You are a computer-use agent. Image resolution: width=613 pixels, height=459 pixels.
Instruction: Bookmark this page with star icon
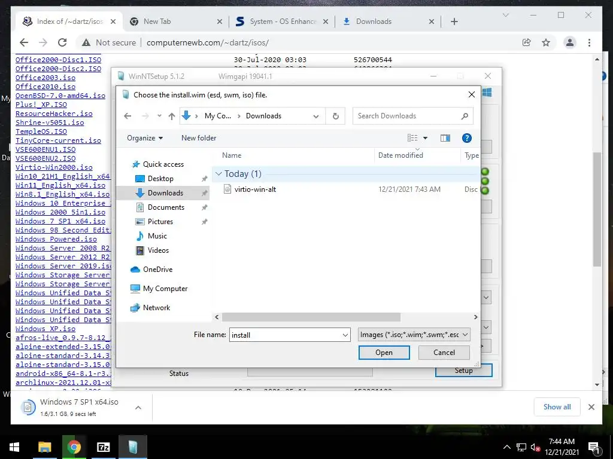coord(546,42)
